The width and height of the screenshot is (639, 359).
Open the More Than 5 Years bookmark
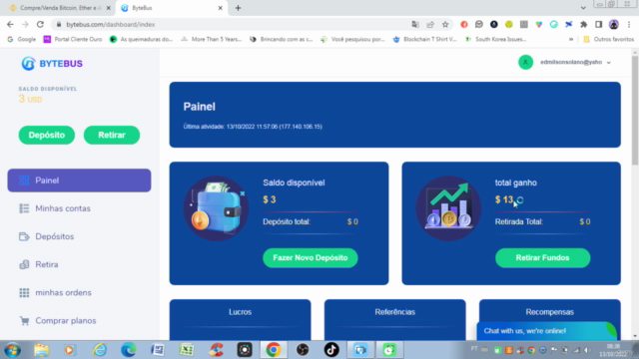[x=212, y=39]
